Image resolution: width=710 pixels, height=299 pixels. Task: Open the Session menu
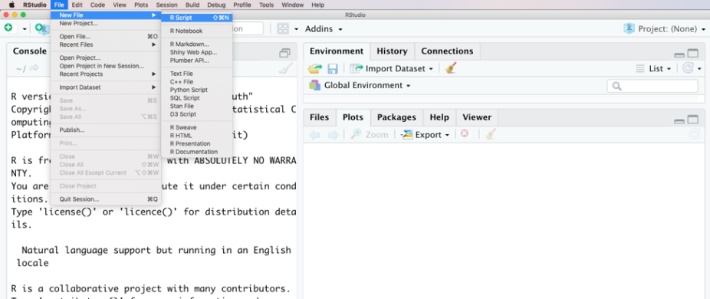(x=166, y=5)
